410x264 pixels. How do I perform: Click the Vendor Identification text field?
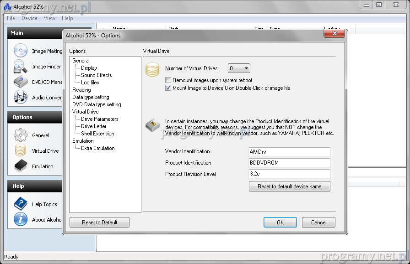pyautogui.click(x=289, y=152)
